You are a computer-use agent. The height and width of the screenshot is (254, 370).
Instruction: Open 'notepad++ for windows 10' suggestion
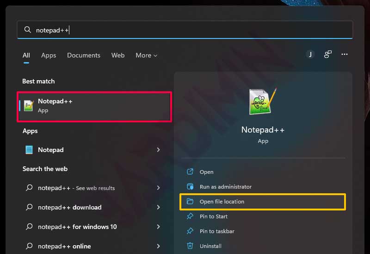(92, 227)
